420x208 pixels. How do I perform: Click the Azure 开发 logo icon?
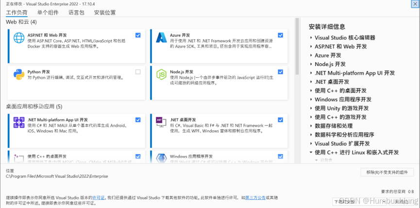click(161, 38)
